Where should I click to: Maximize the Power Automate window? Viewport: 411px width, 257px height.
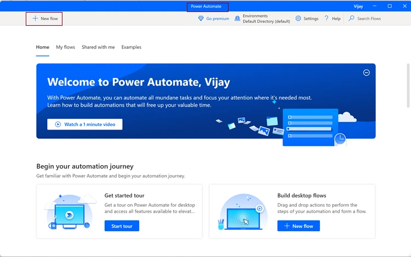click(390, 6)
